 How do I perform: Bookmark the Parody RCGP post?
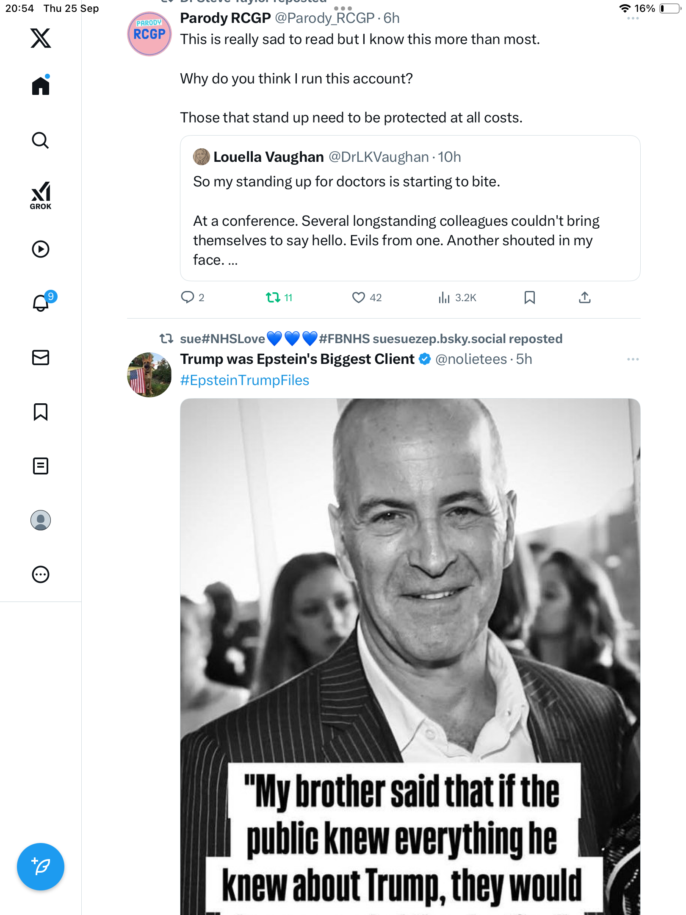(529, 298)
